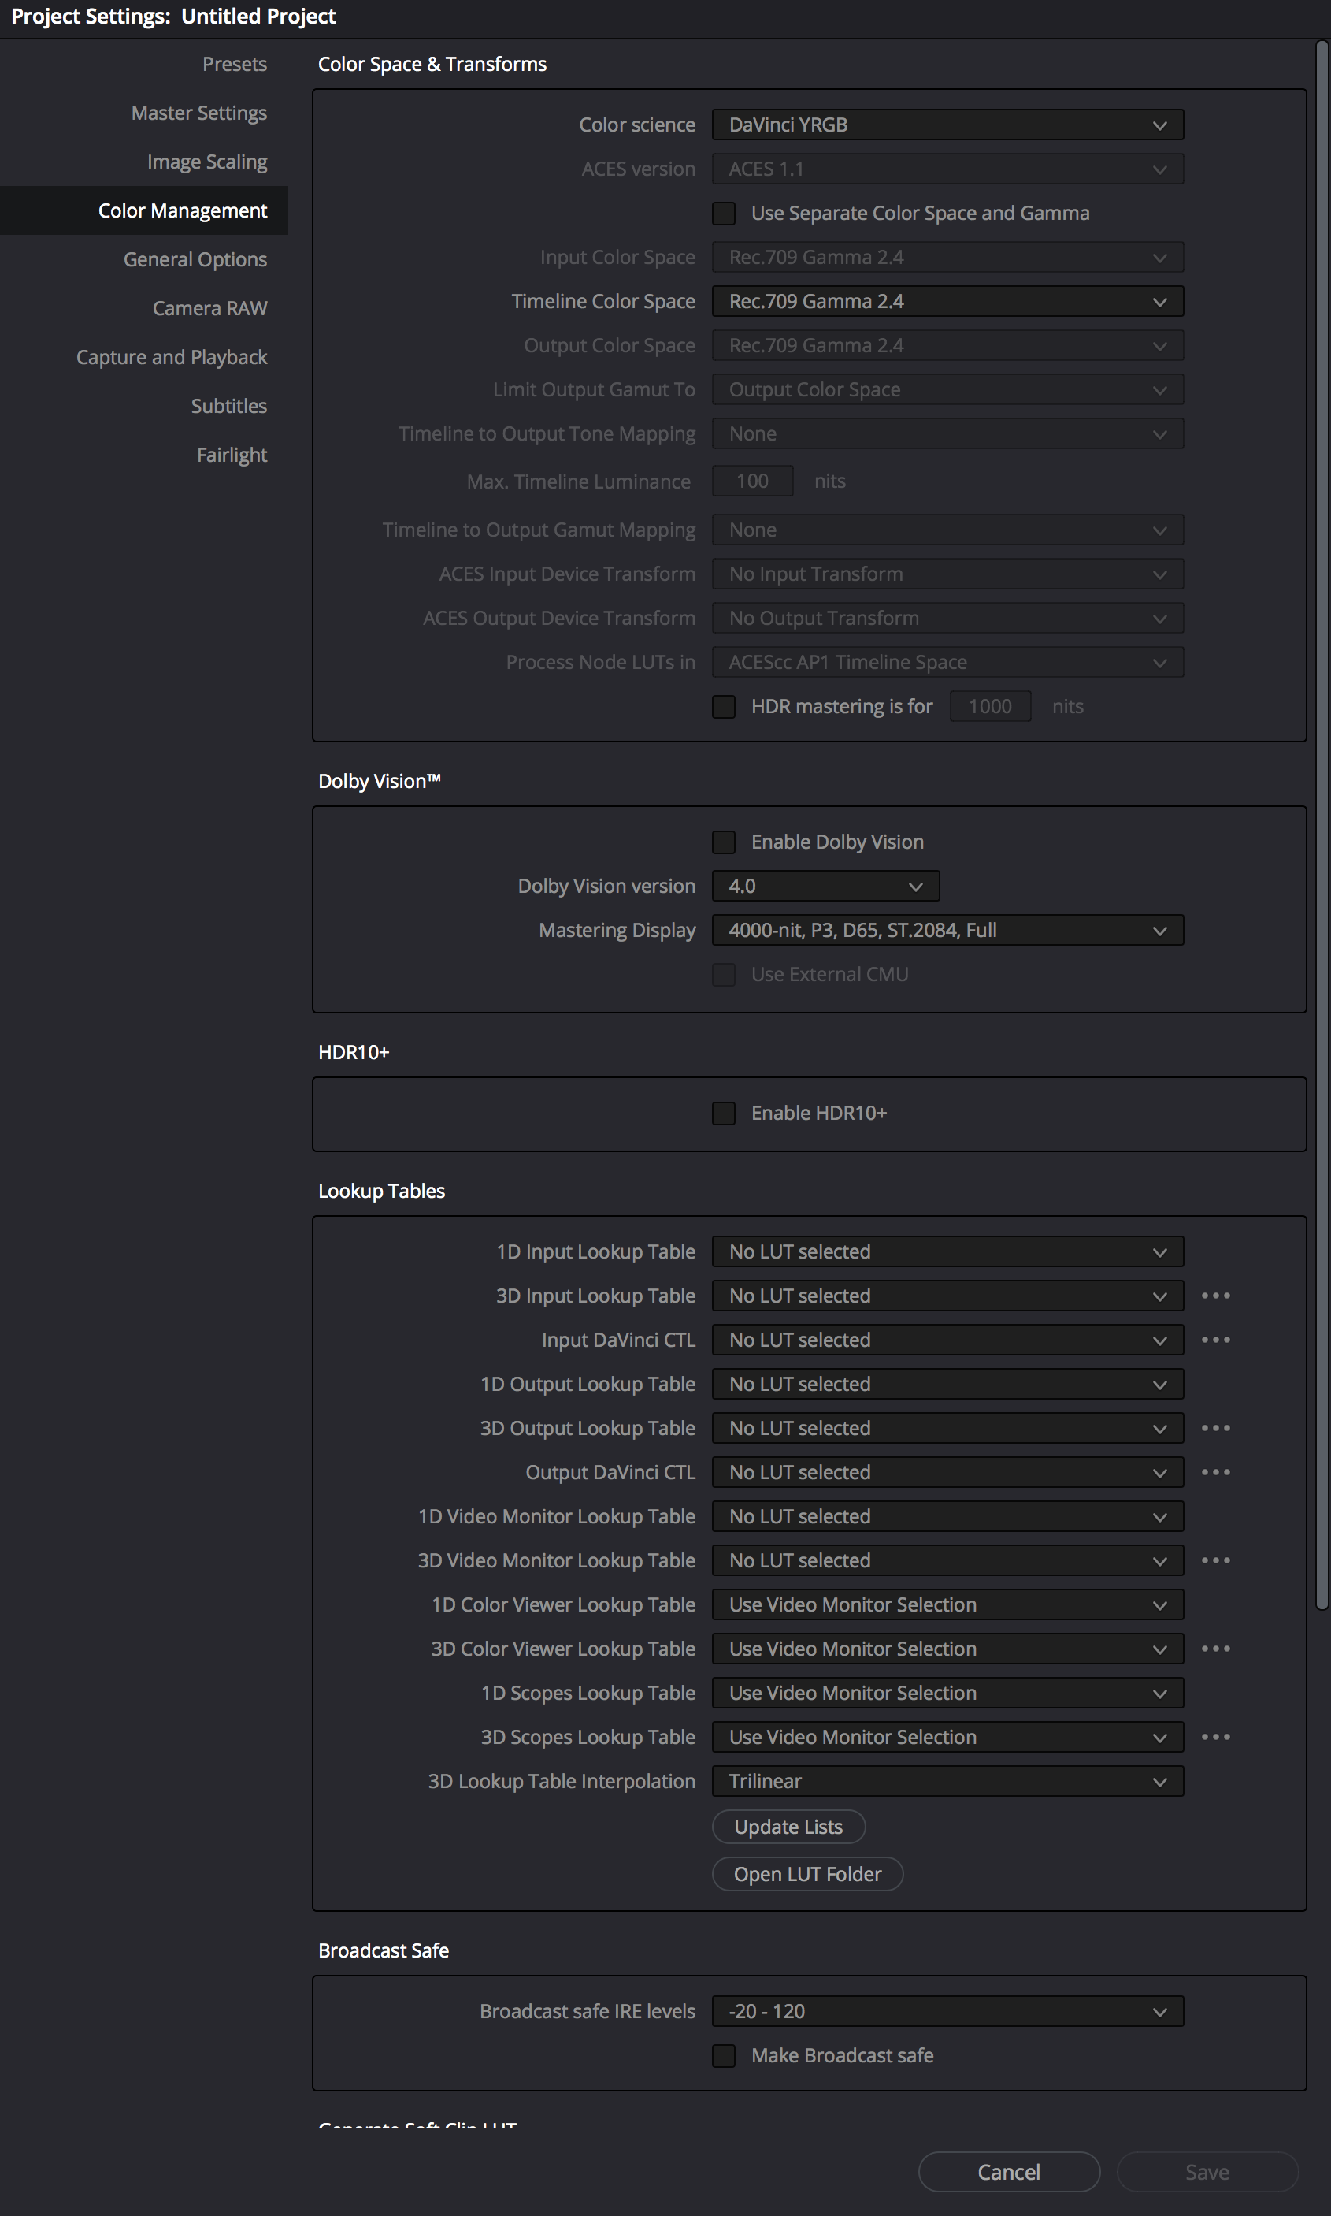Open the options dots for 3D Video Monitor Lookup Table

(x=1215, y=1560)
